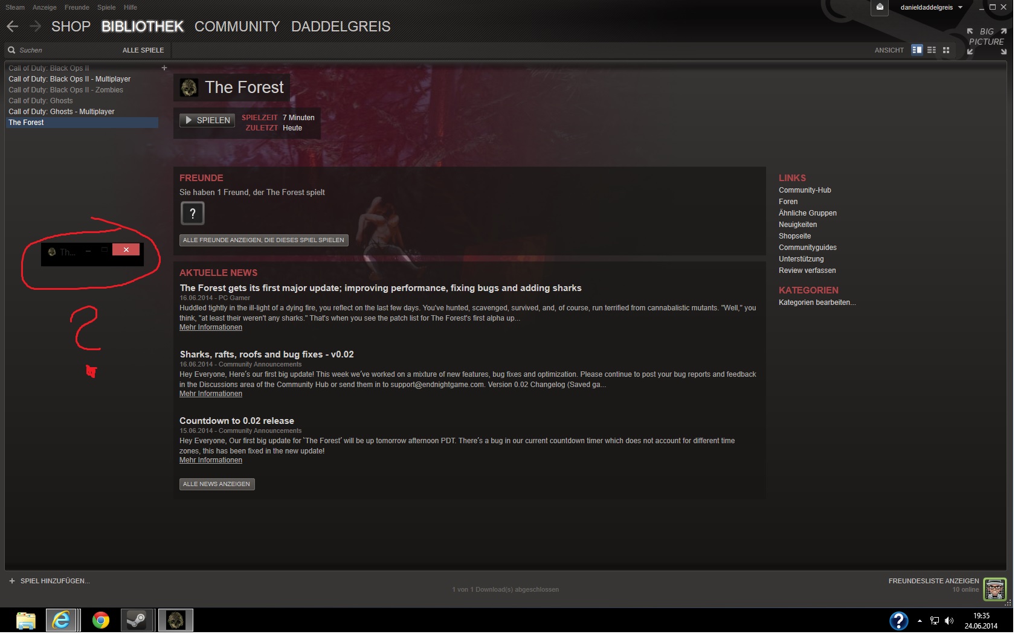Screen dimensions: 1015x634
Task: Open Chrome from the taskbar
Action: coord(100,620)
